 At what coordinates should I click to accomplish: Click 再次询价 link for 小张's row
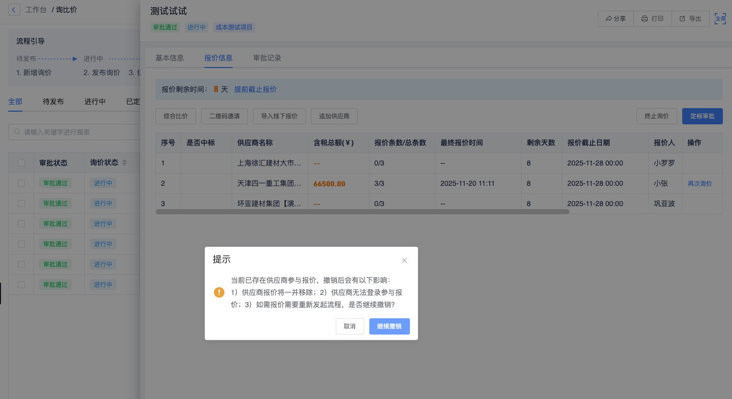click(699, 184)
